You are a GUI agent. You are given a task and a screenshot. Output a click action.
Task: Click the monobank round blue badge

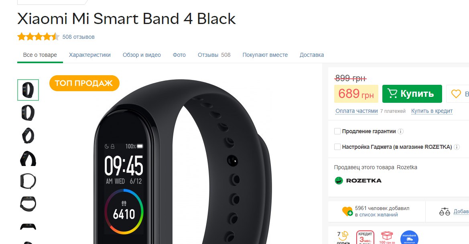coord(409,238)
